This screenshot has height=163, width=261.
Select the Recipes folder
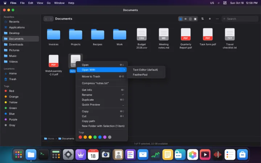98,34
